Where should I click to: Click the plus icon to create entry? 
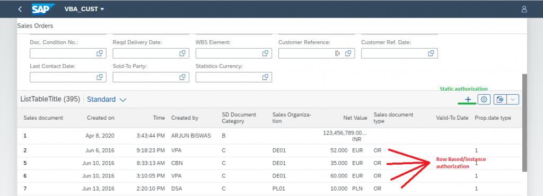[468, 100]
